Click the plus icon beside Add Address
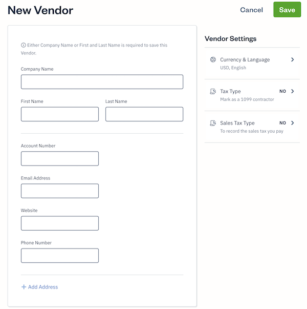307x309 pixels. coord(24,287)
